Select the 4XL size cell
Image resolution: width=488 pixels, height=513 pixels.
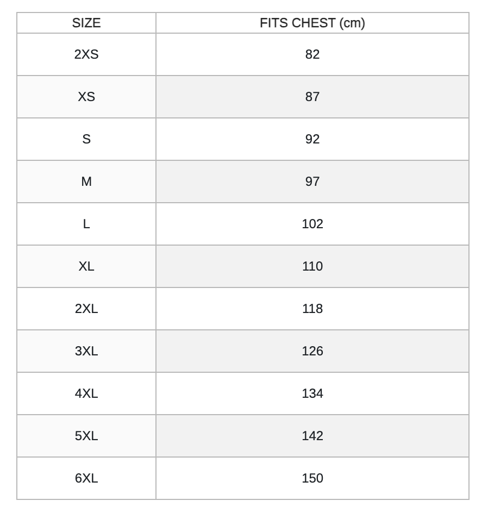coord(86,393)
